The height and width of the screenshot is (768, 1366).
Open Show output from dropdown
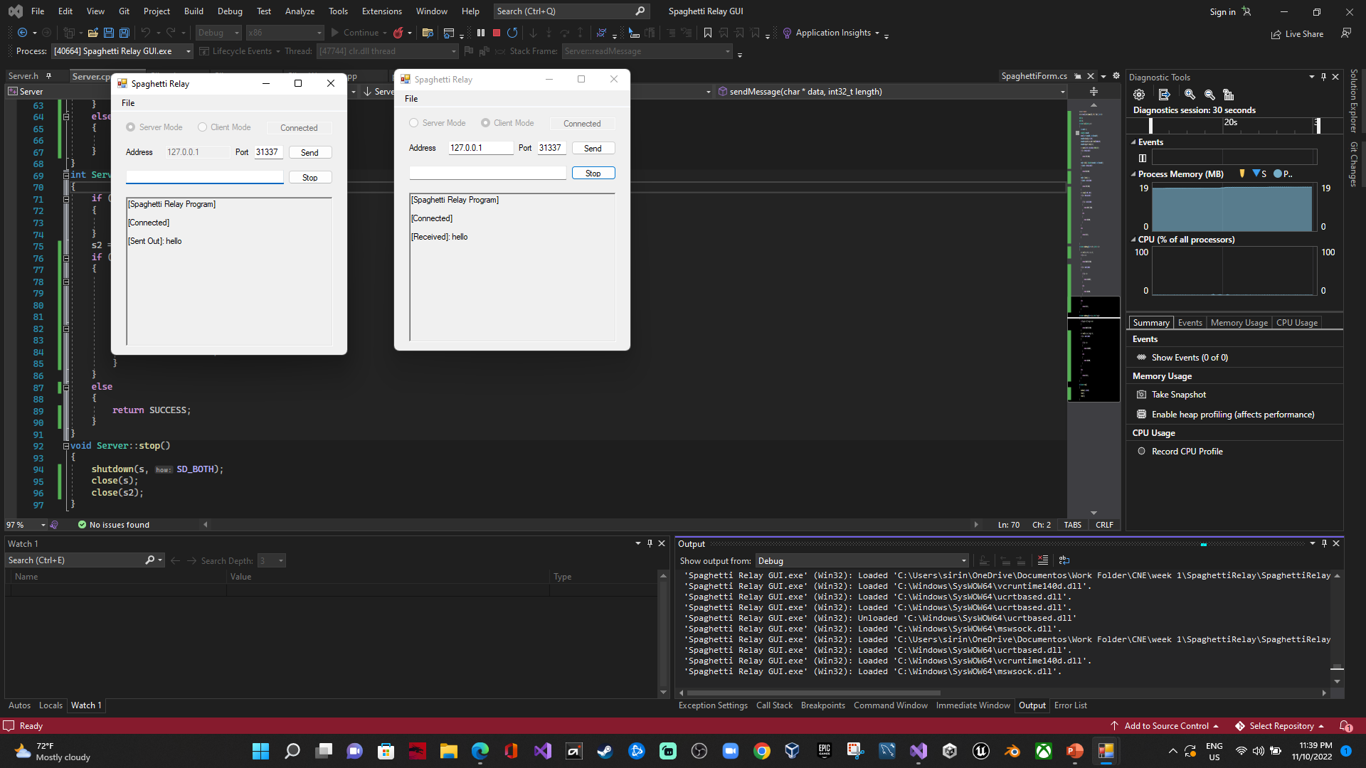862,560
